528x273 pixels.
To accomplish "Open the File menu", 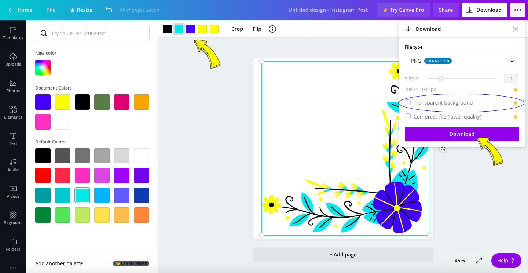I will coord(51,10).
